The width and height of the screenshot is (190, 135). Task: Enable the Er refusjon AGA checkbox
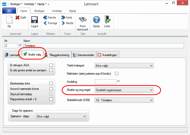51,65
